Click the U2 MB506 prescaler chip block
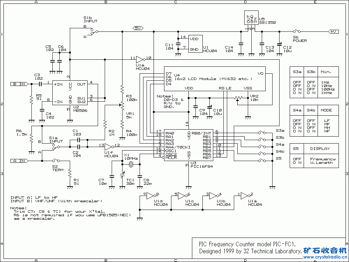The height and width of the screenshot is (262, 349). click(x=70, y=93)
